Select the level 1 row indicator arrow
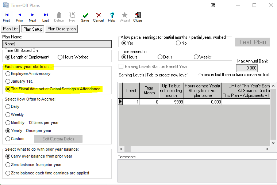The image size is (277, 185). (120, 102)
